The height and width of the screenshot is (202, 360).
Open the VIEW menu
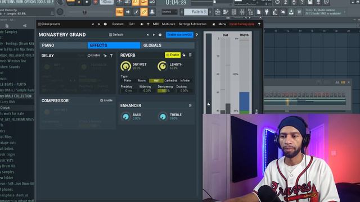tap(19, 2)
